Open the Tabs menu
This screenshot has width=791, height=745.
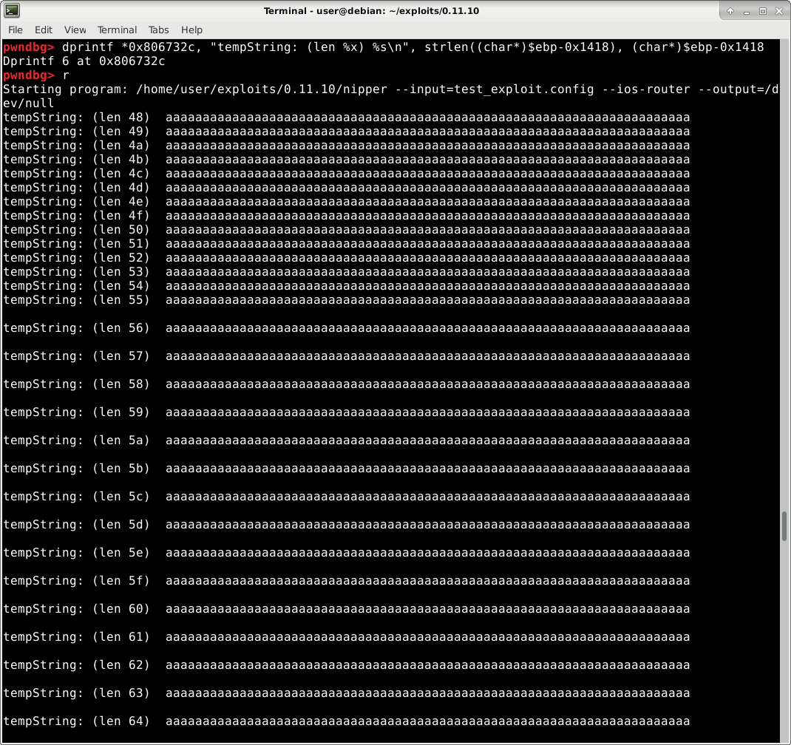158,30
